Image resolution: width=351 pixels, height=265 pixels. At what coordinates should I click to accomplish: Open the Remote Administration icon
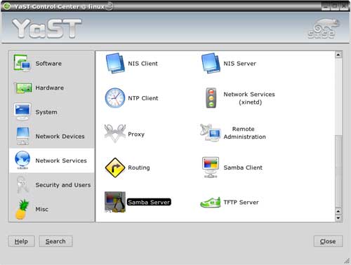(x=211, y=132)
